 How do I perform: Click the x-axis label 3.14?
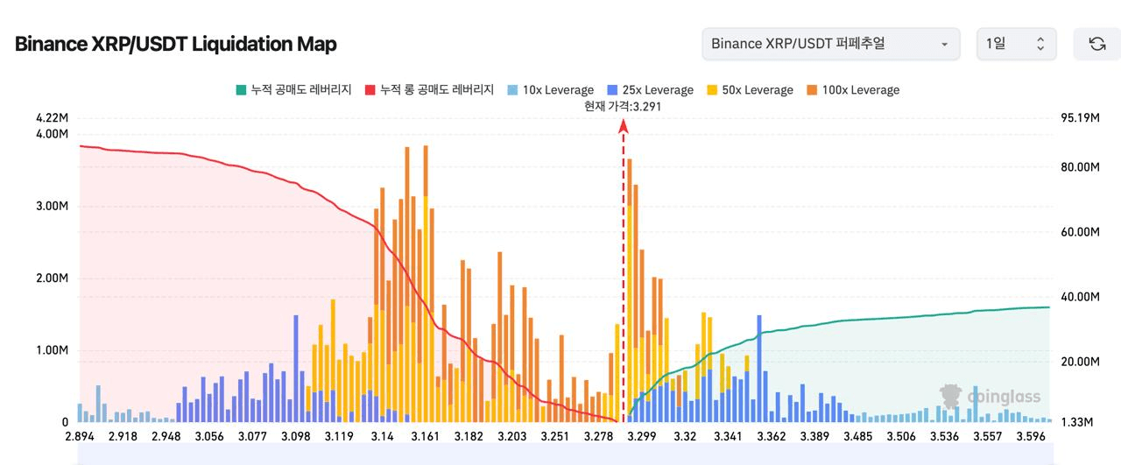tap(382, 436)
